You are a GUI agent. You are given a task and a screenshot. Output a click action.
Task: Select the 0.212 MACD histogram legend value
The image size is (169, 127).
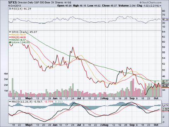click(x=59, y=102)
